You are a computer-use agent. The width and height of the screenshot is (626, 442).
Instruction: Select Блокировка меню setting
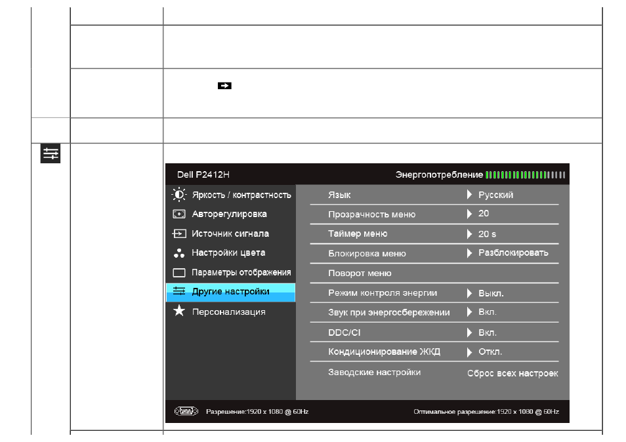point(367,254)
